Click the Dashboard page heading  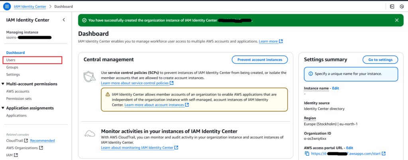[93, 33]
